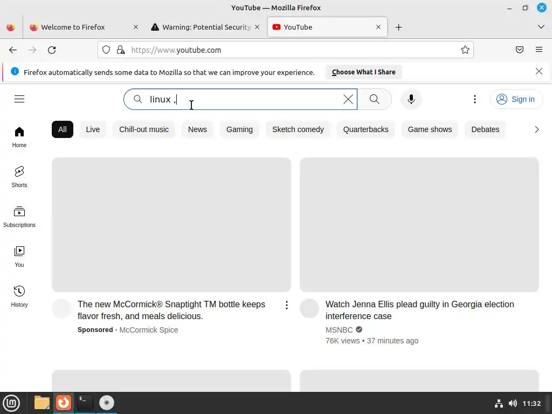Image resolution: width=552 pixels, height=414 pixels.
Task: Open Shorts in sidebar
Action: point(19,177)
